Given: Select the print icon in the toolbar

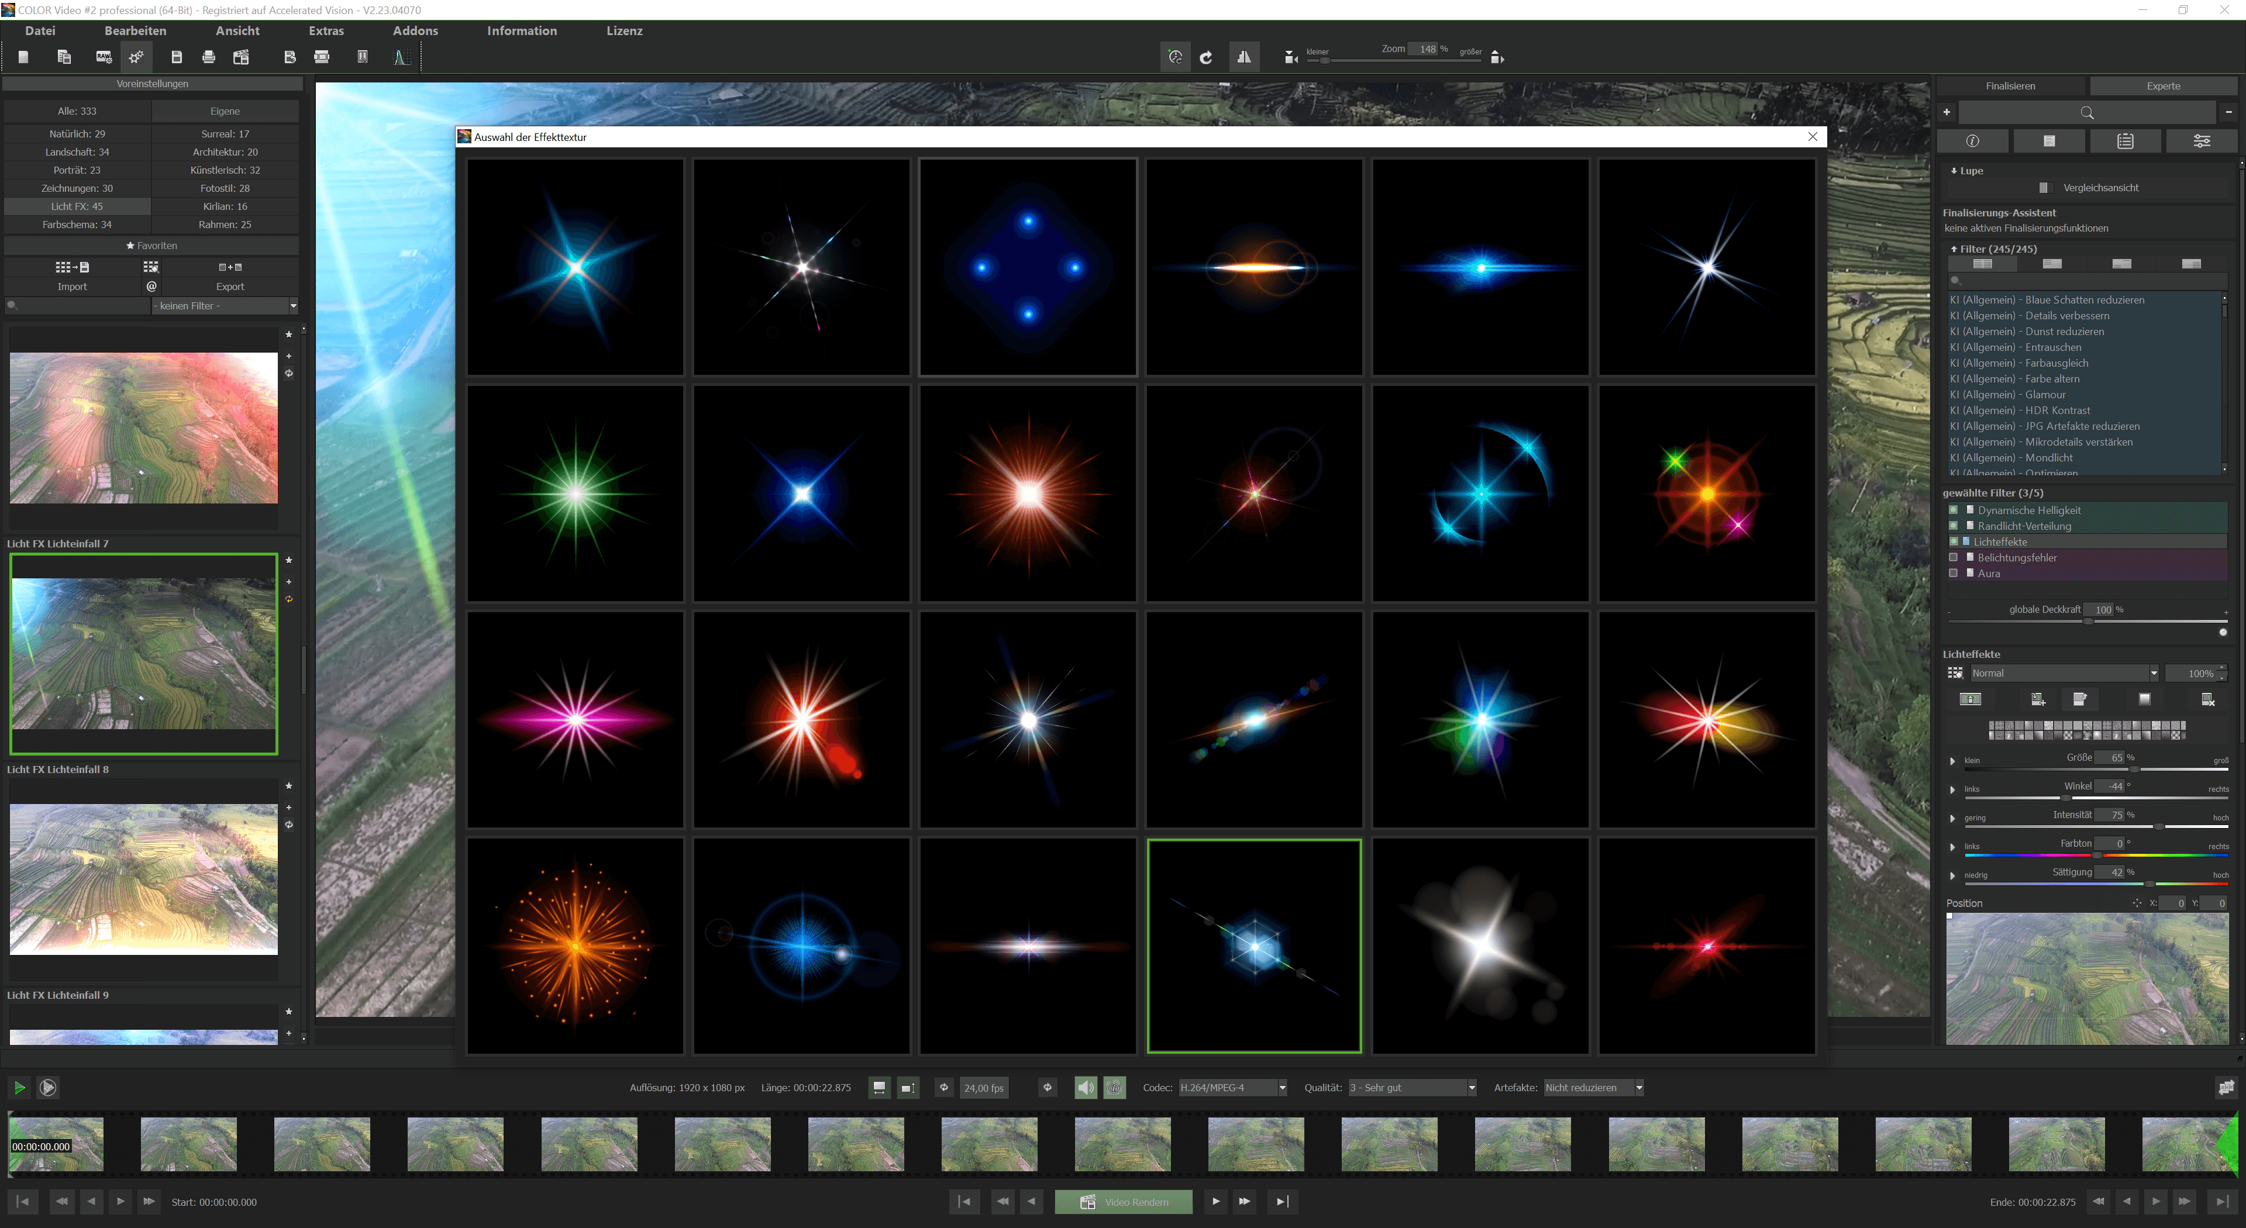Looking at the screenshot, I should tap(208, 57).
